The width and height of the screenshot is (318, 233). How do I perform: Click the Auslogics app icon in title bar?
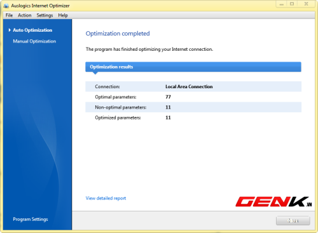click(6, 6)
